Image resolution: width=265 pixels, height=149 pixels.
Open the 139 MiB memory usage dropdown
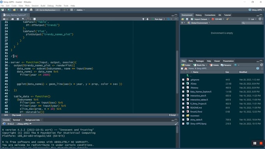pyautogui.click(x=218, y=19)
